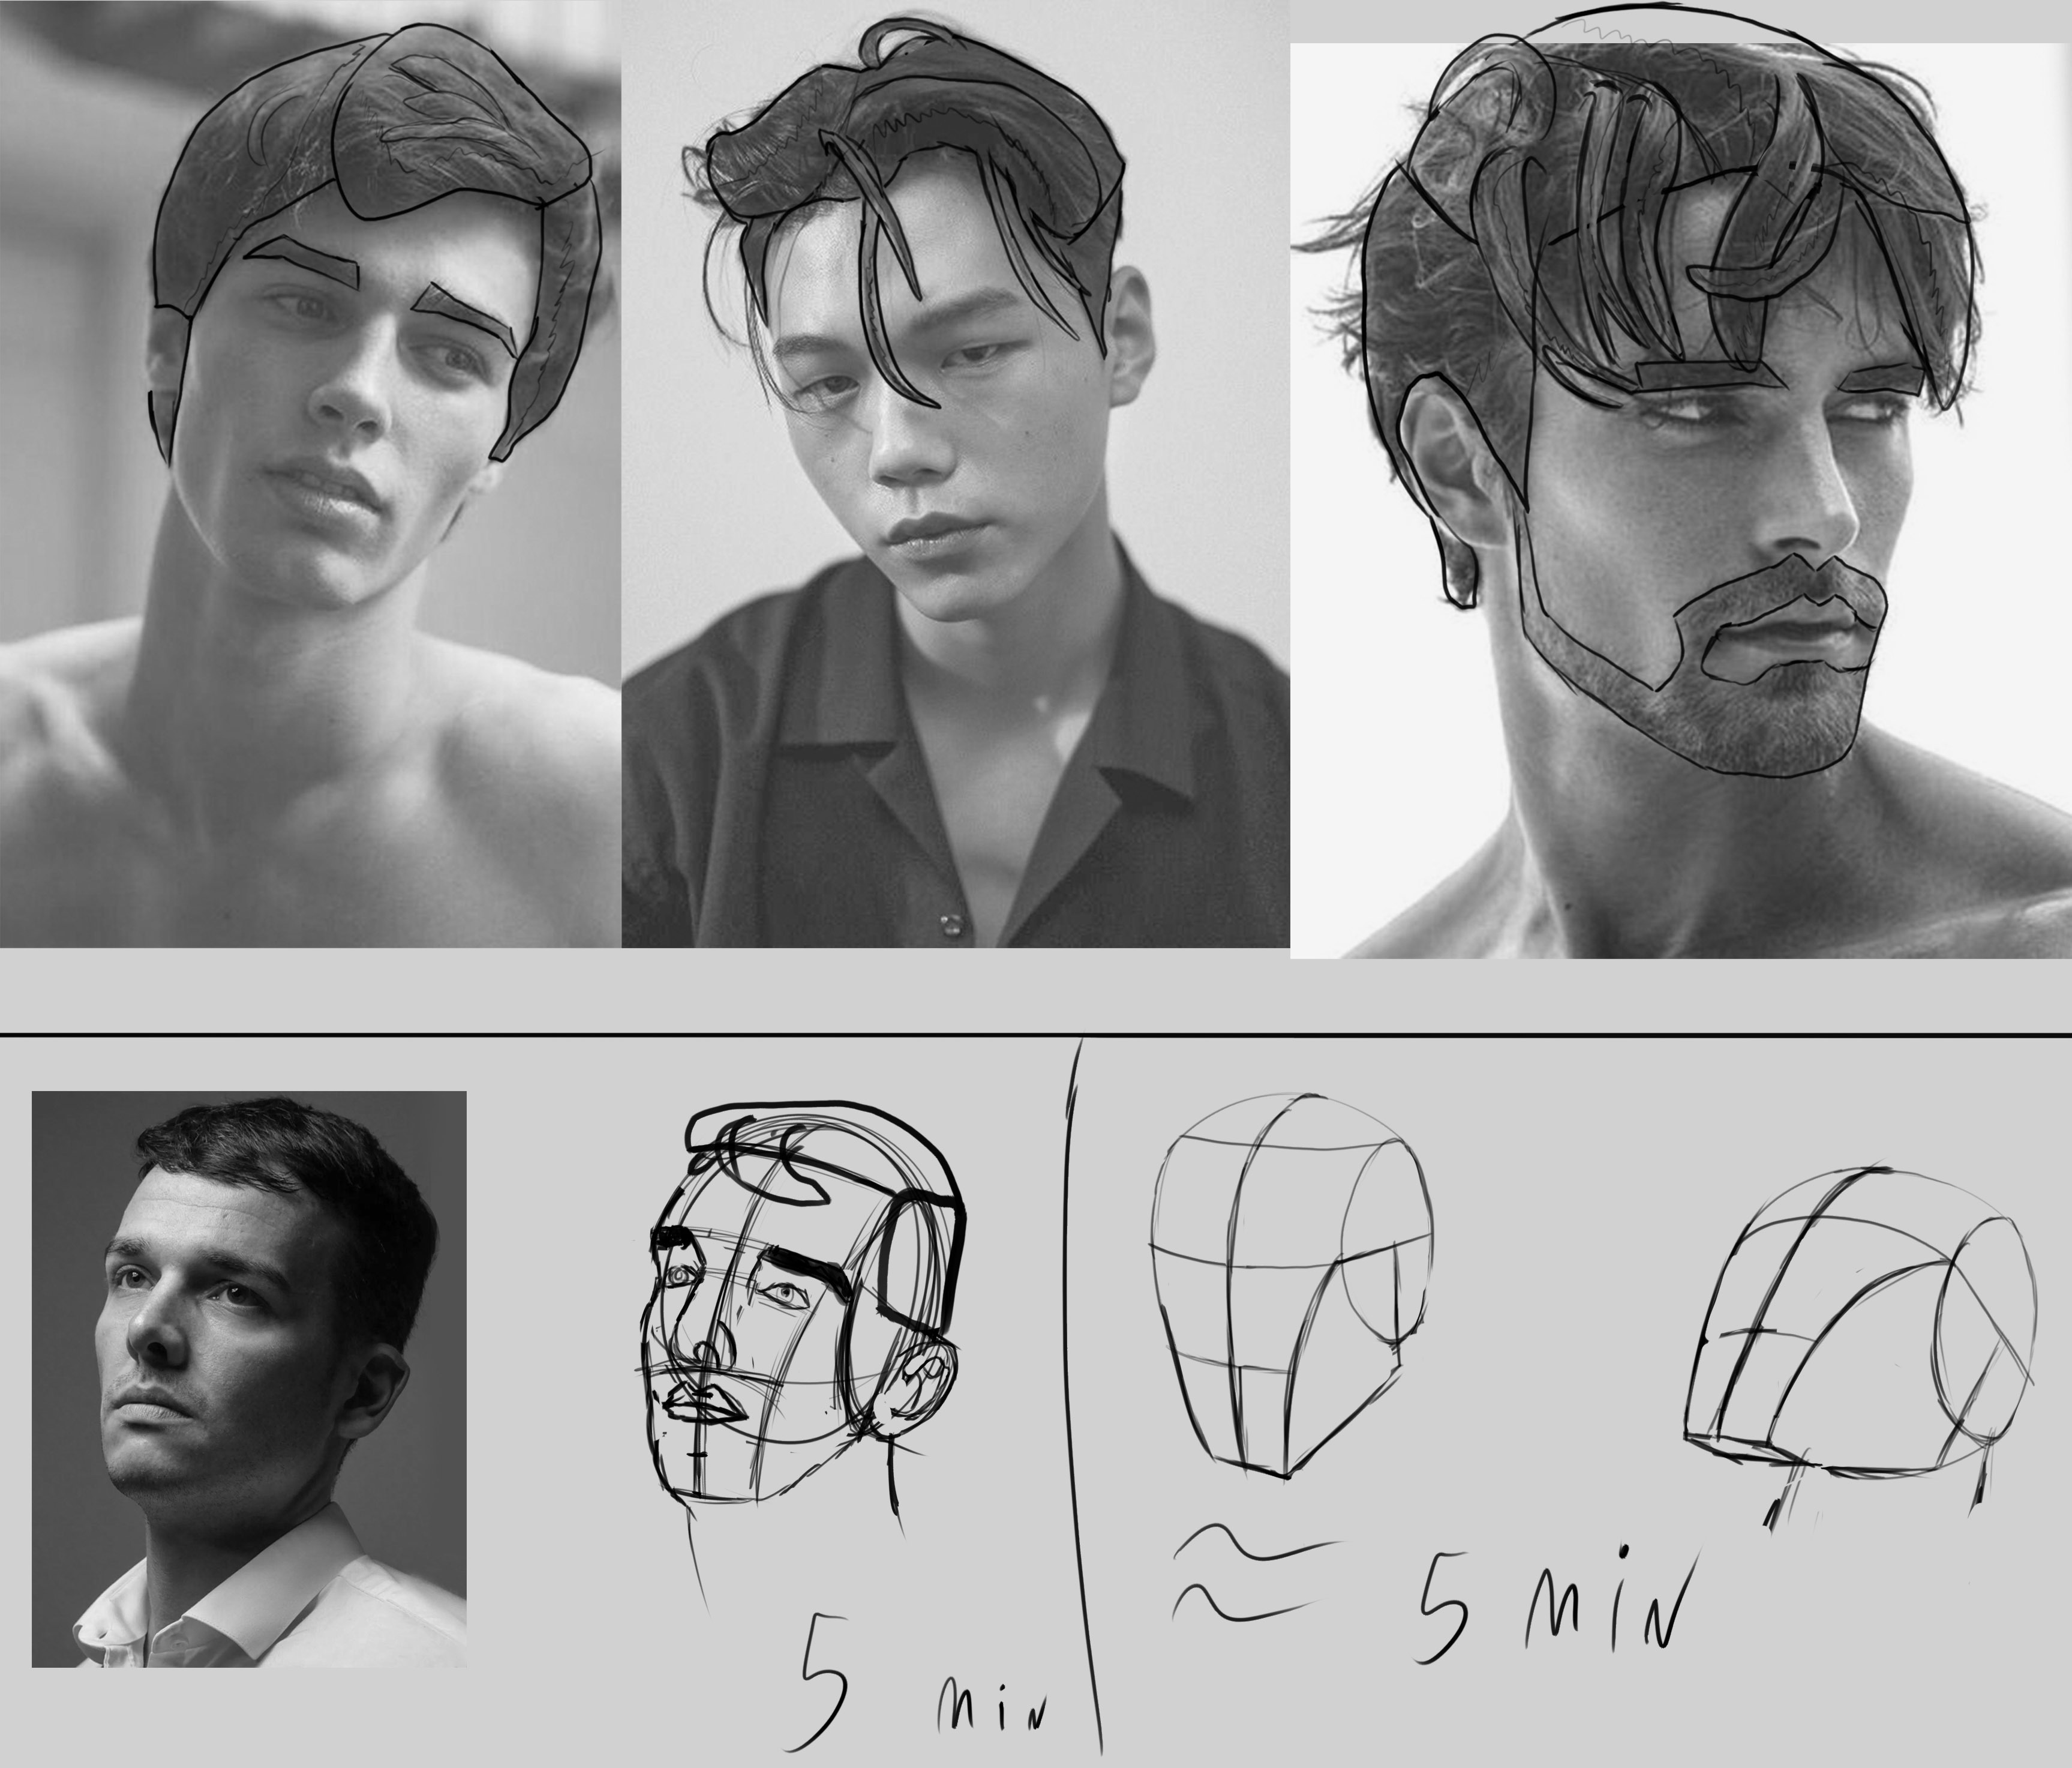The image size is (2072, 1768).
Task: Select the middle photo of man in dark shirt
Action: pyautogui.click(x=955, y=474)
